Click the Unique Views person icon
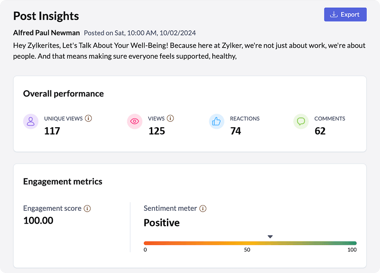This screenshot has height=273, width=380. (x=31, y=121)
